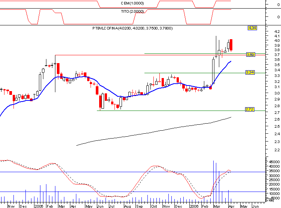281x208 pixels.
Task: Click the 4.2 price axis label
Action: click(x=277, y=32)
